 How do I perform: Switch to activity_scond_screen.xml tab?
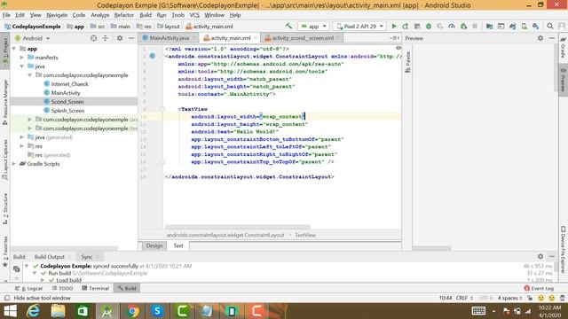[303, 38]
